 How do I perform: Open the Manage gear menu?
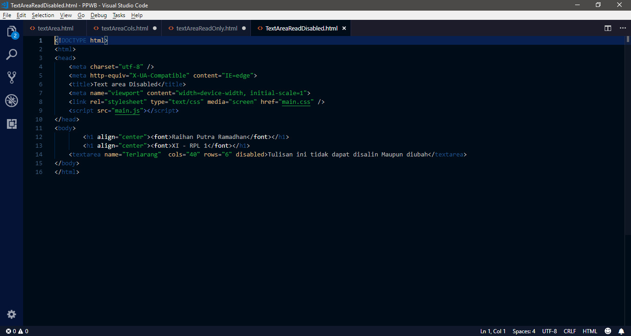(x=12, y=314)
